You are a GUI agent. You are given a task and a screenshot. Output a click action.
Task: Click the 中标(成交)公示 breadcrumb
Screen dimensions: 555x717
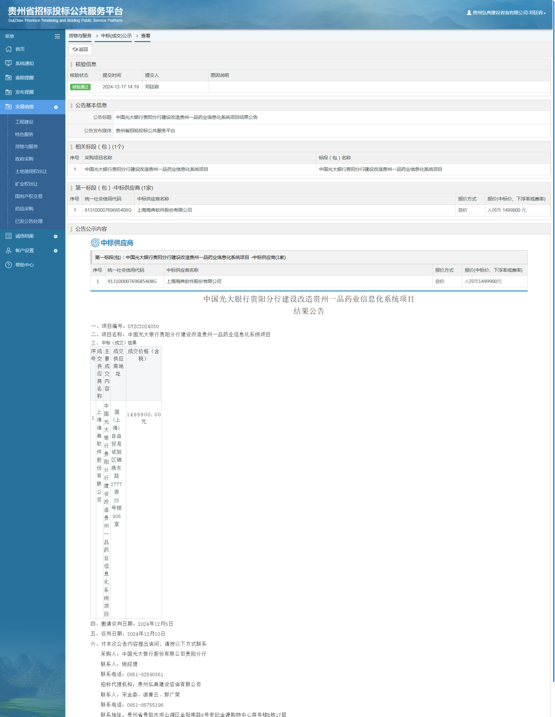[x=117, y=36]
